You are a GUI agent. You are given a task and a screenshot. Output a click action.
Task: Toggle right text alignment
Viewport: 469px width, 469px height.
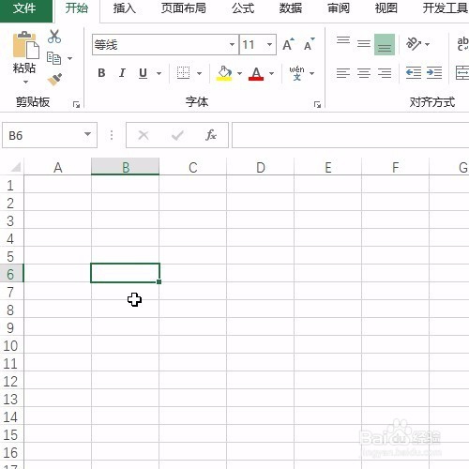385,73
